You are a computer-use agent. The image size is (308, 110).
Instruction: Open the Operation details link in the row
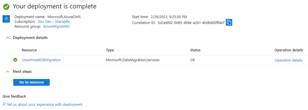289,60
